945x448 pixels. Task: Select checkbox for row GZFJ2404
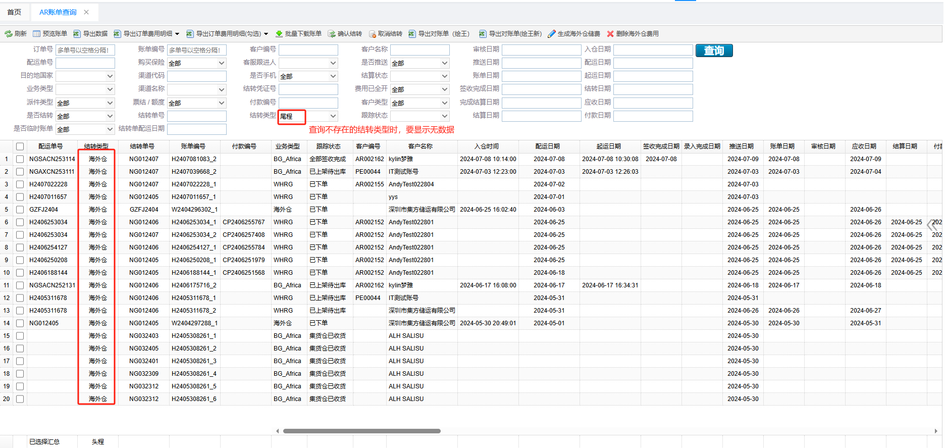(20, 210)
